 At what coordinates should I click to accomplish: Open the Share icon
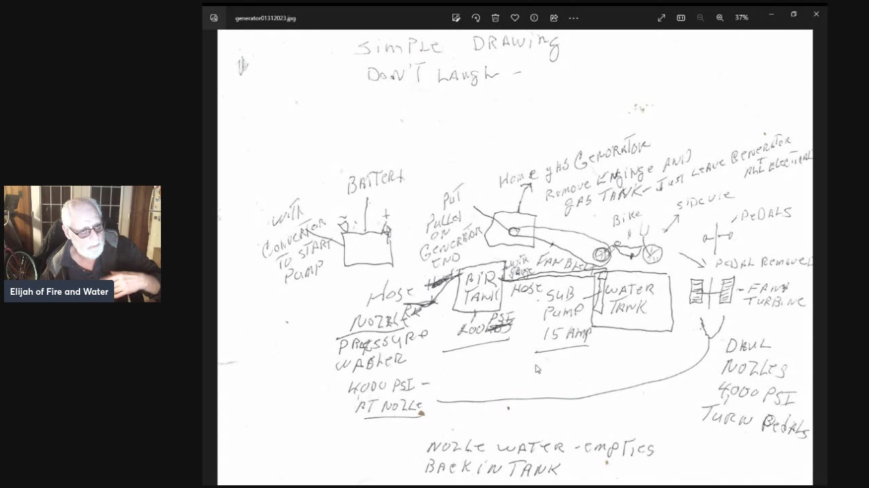554,18
